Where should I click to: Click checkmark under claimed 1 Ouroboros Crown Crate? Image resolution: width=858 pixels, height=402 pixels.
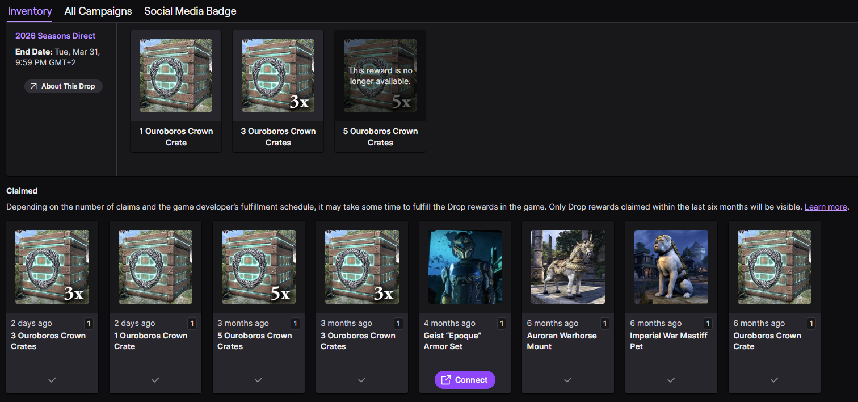[x=155, y=380]
